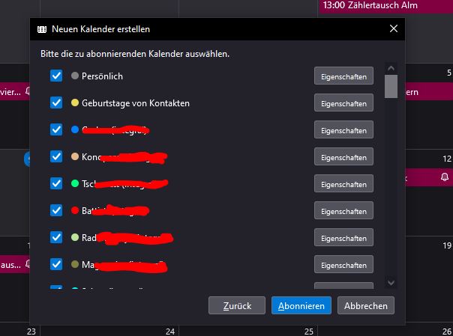The width and height of the screenshot is (453, 336).
Task: Click the scroll down arrow in calendar list
Action: tap(391, 282)
